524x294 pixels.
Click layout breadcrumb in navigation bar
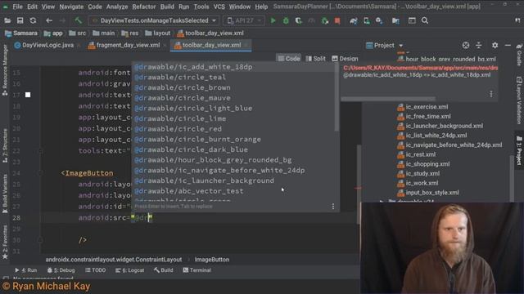pos(158,33)
